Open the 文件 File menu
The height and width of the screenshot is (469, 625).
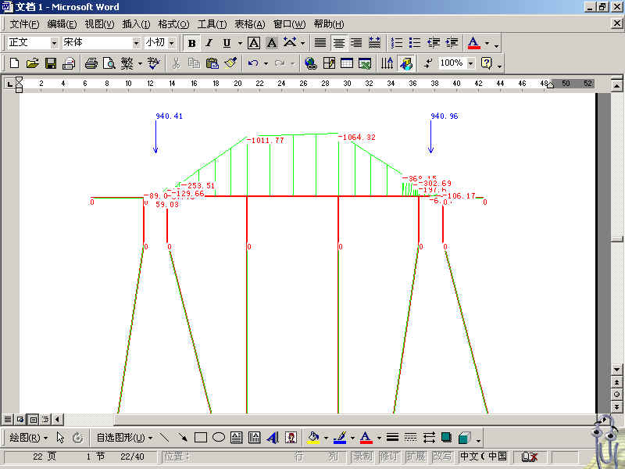[24, 24]
